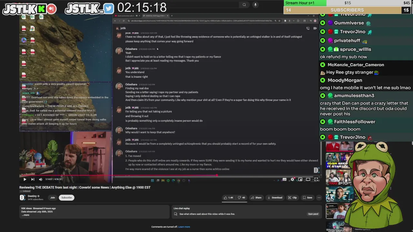
Task: Click the Chrome desktop icon in the video
Action: click(32, 29)
